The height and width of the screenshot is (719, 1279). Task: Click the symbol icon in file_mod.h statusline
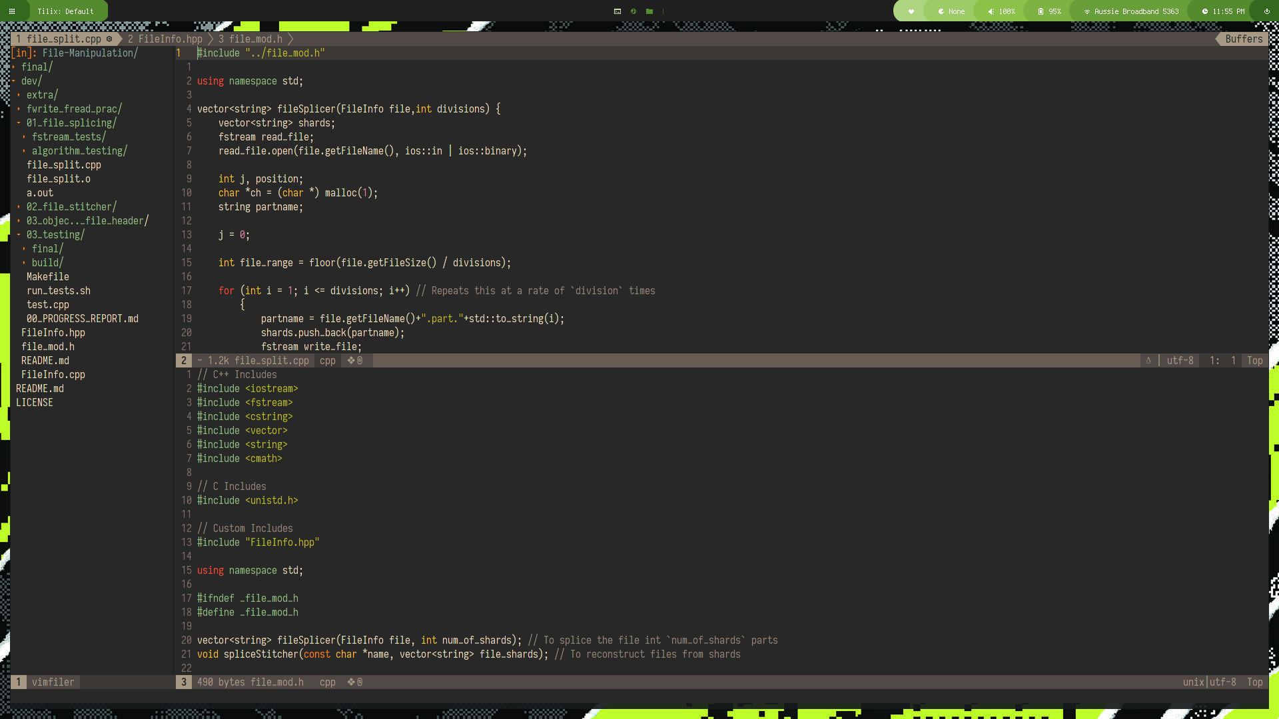click(x=355, y=682)
